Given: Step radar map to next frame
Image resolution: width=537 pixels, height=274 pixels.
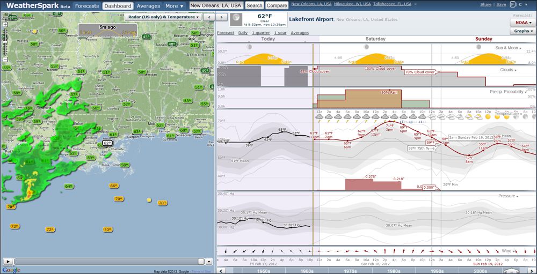Looking at the screenshot, I should [222, 17].
